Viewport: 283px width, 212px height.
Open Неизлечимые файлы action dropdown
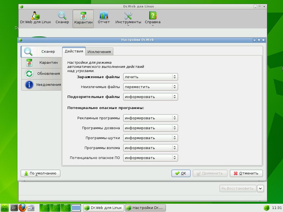151,87
